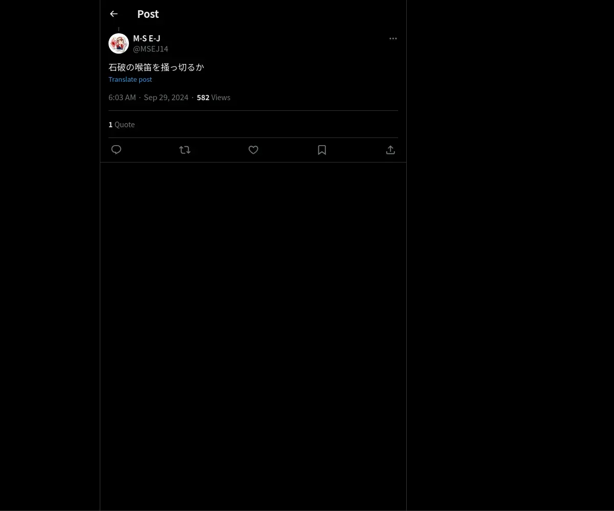The image size is (614, 511).
Task: Bookmark the post by M-S E-J
Action: (322, 150)
